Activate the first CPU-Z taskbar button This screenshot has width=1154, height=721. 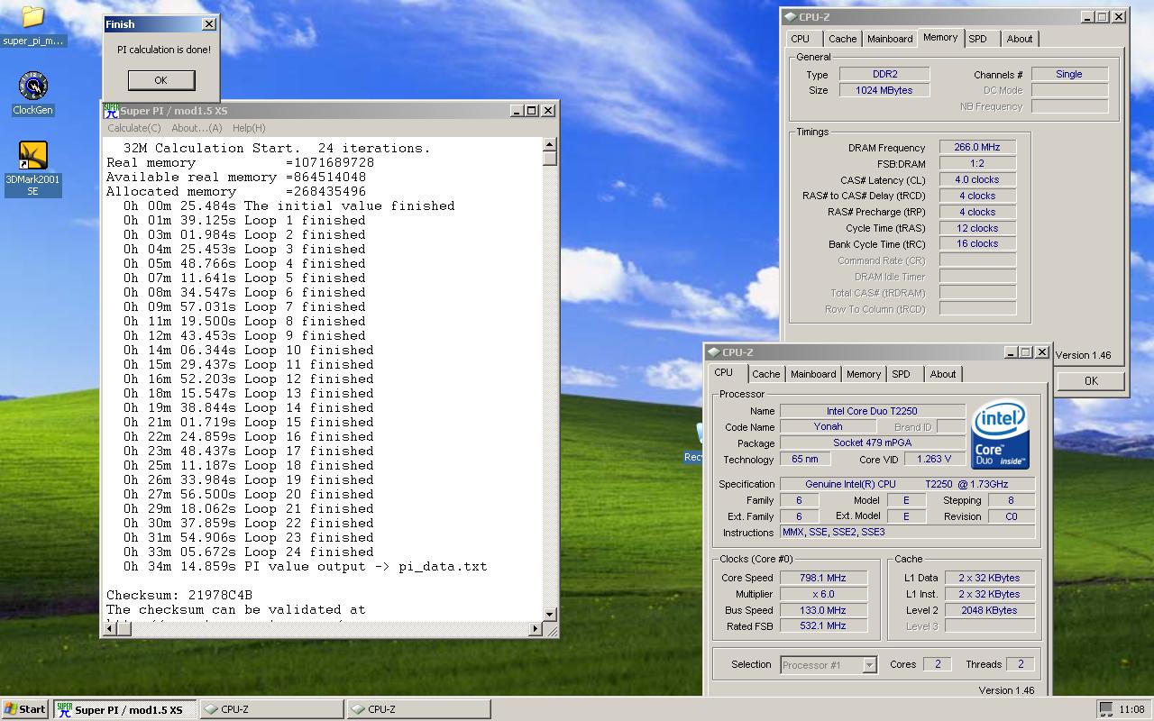tap(271, 709)
